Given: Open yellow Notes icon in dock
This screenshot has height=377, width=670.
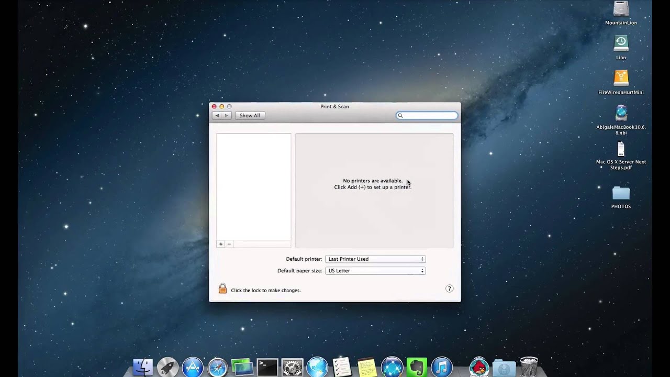Looking at the screenshot, I should pos(367,367).
